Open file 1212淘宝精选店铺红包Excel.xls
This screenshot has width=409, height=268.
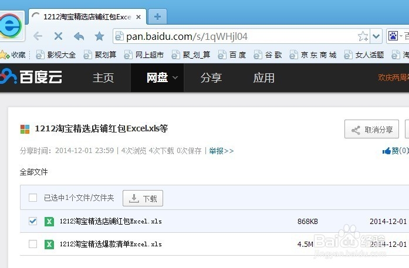pyautogui.click(x=110, y=221)
